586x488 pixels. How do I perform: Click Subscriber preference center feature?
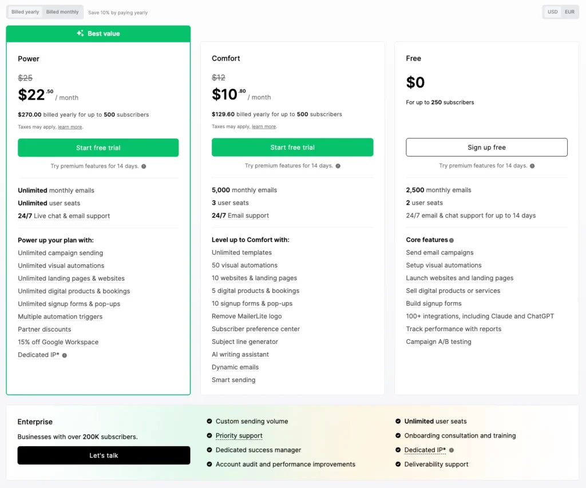(x=256, y=329)
